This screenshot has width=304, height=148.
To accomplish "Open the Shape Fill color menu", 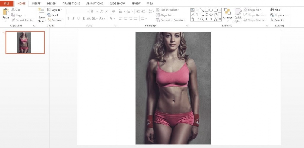I will point(252,10).
